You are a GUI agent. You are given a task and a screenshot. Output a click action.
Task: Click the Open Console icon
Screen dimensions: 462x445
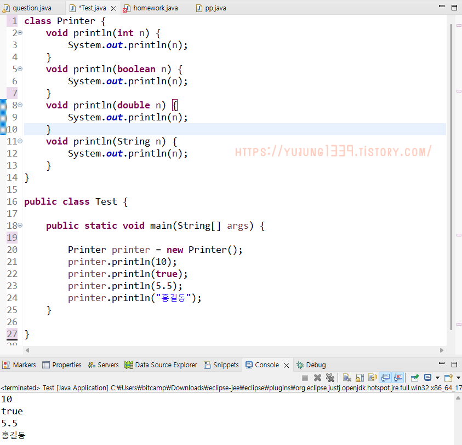pos(448,378)
